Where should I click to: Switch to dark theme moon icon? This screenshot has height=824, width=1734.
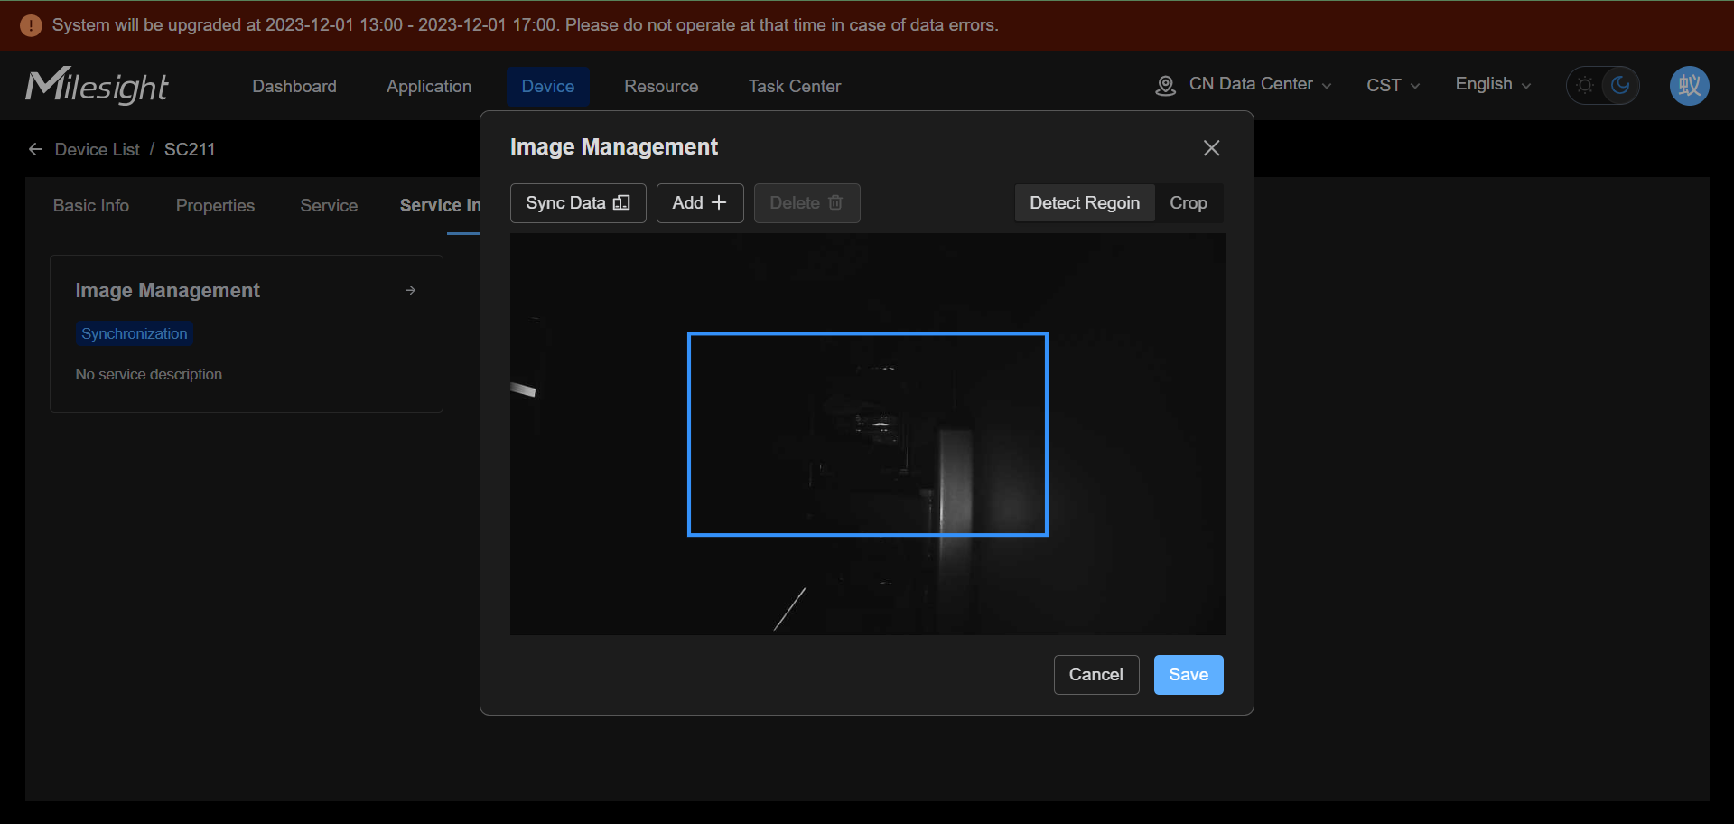coord(1620,85)
